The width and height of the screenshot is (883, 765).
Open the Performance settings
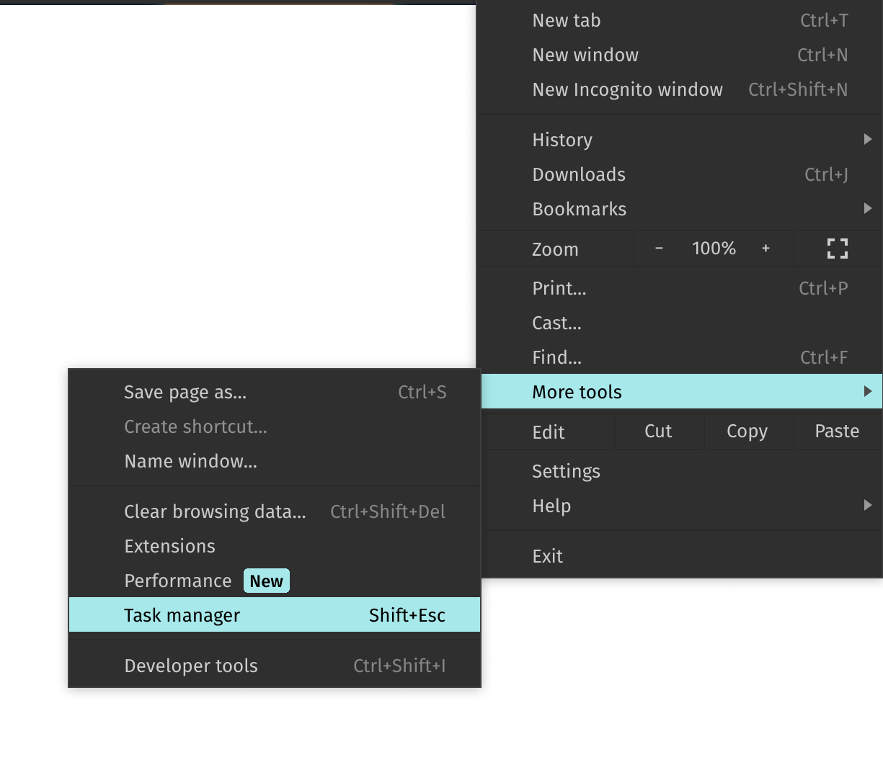coord(177,580)
